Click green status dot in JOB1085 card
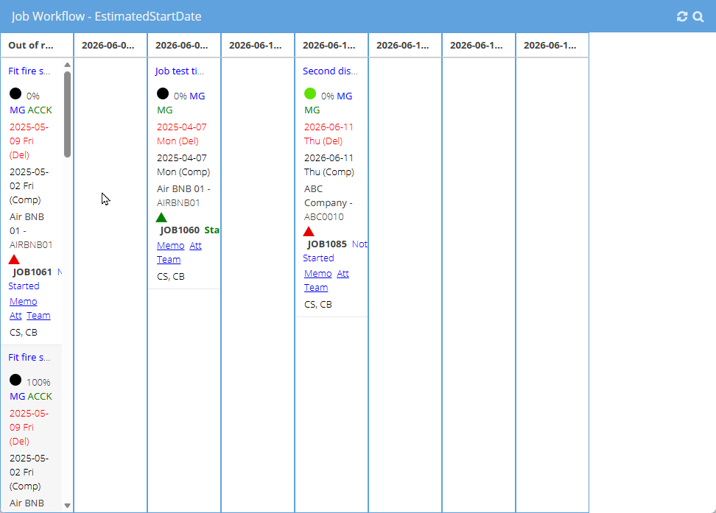The height and width of the screenshot is (513, 716). 310,93
